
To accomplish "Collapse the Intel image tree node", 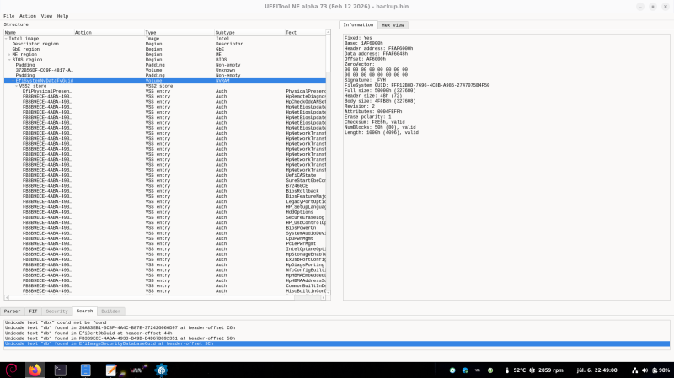I will coord(6,39).
